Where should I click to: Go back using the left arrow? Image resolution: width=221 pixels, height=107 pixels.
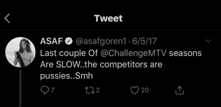(x=7, y=18)
